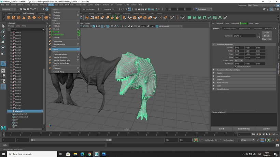Click the Copy Tab button
This screenshot has width=280, height=157.
pos(266,129)
